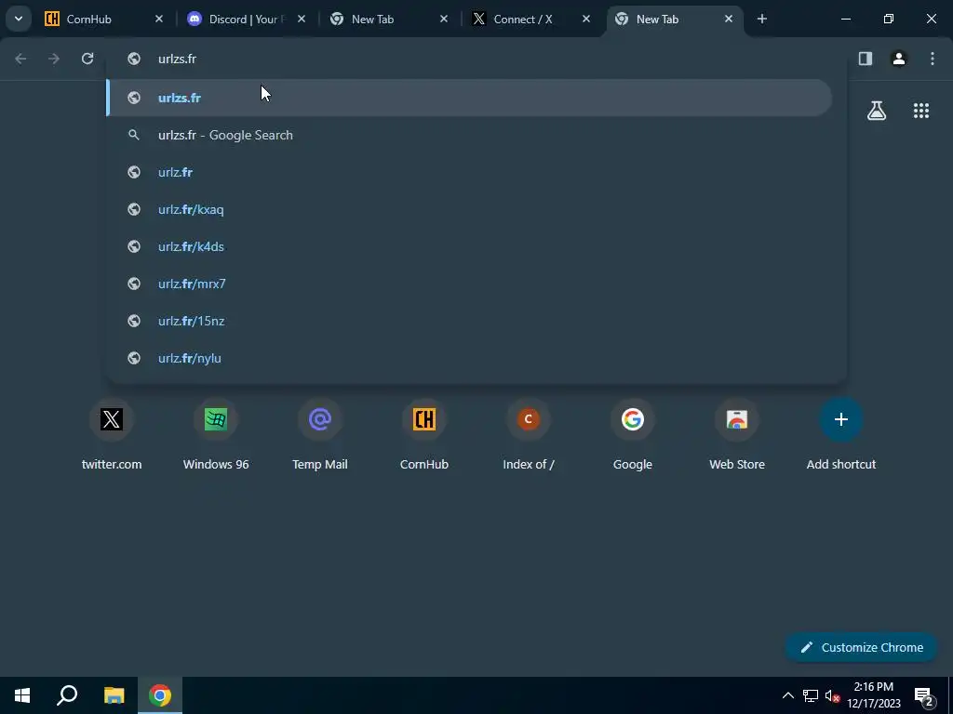Image resolution: width=953 pixels, height=714 pixels.
Task: Close the Discord tab
Action: [302, 19]
